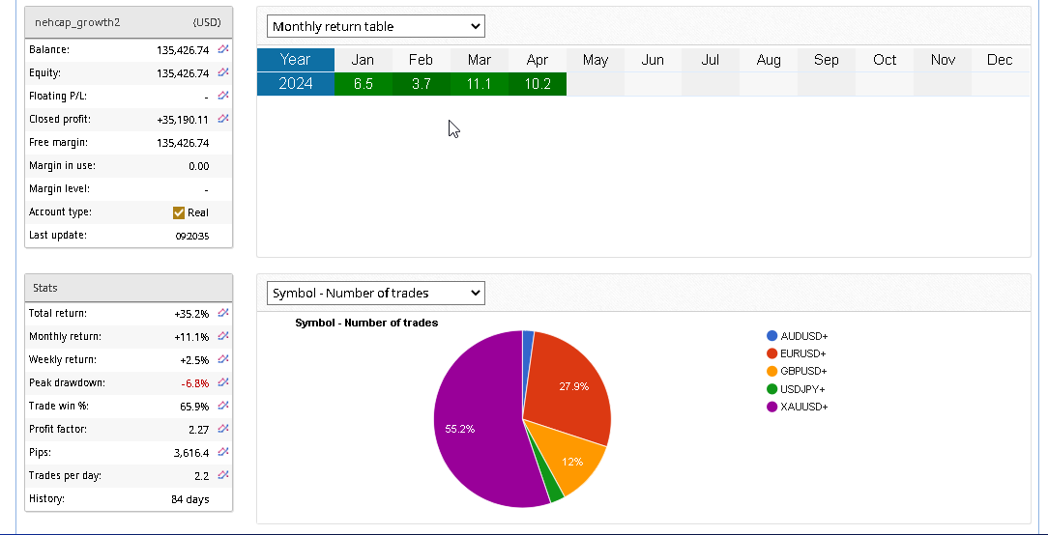Click the Trade win % chart icon
The height and width of the screenshot is (535, 1048).
pos(223,406)
